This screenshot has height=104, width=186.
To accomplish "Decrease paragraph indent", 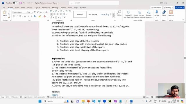I will point(67,11).
